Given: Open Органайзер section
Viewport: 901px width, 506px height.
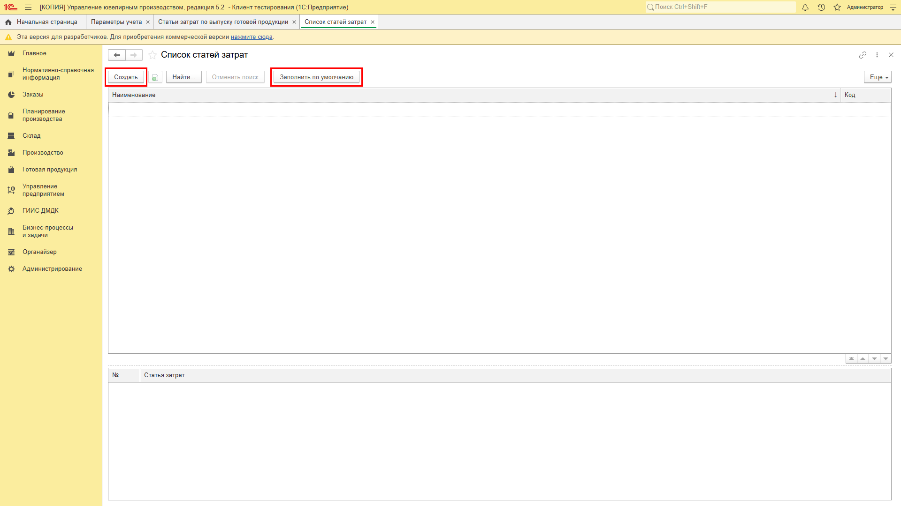Looking at the screenshot, I should (x=51, y=252).
